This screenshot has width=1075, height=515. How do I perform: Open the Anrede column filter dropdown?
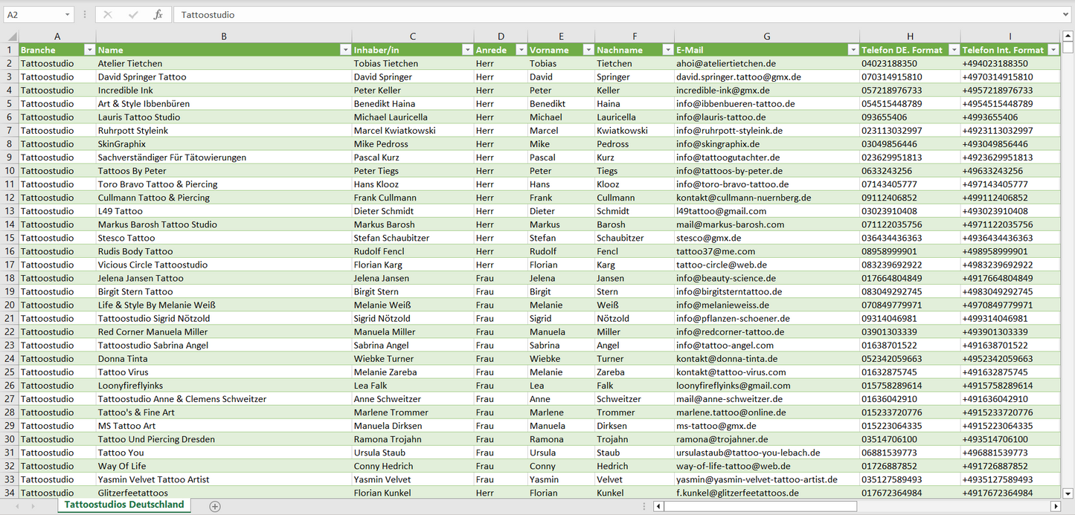[x=521, y=50]
